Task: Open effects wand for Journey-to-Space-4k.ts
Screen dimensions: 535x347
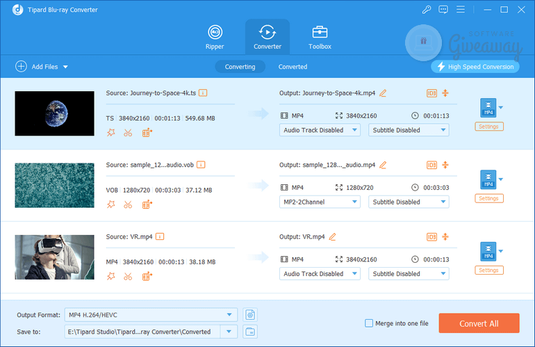Action: point(111,133)
